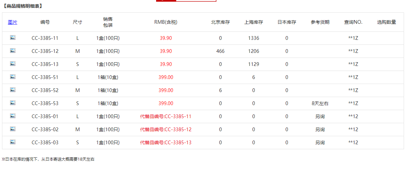Follow the replacement link 代替品编号:CC-3385-12
The width and height of the screenshot is (405, 169).
click(165, 130)
